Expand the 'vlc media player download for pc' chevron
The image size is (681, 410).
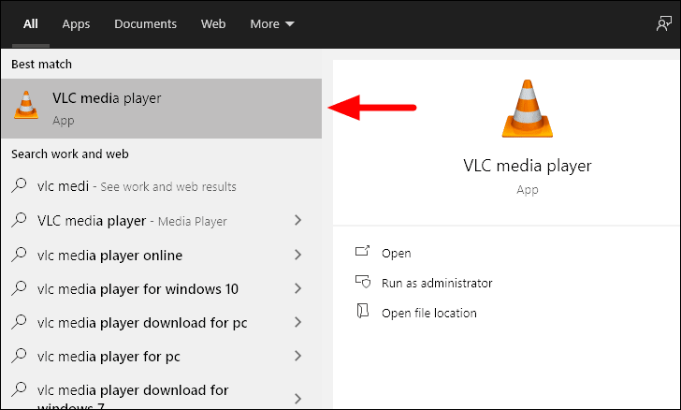[x=297, y=322]
